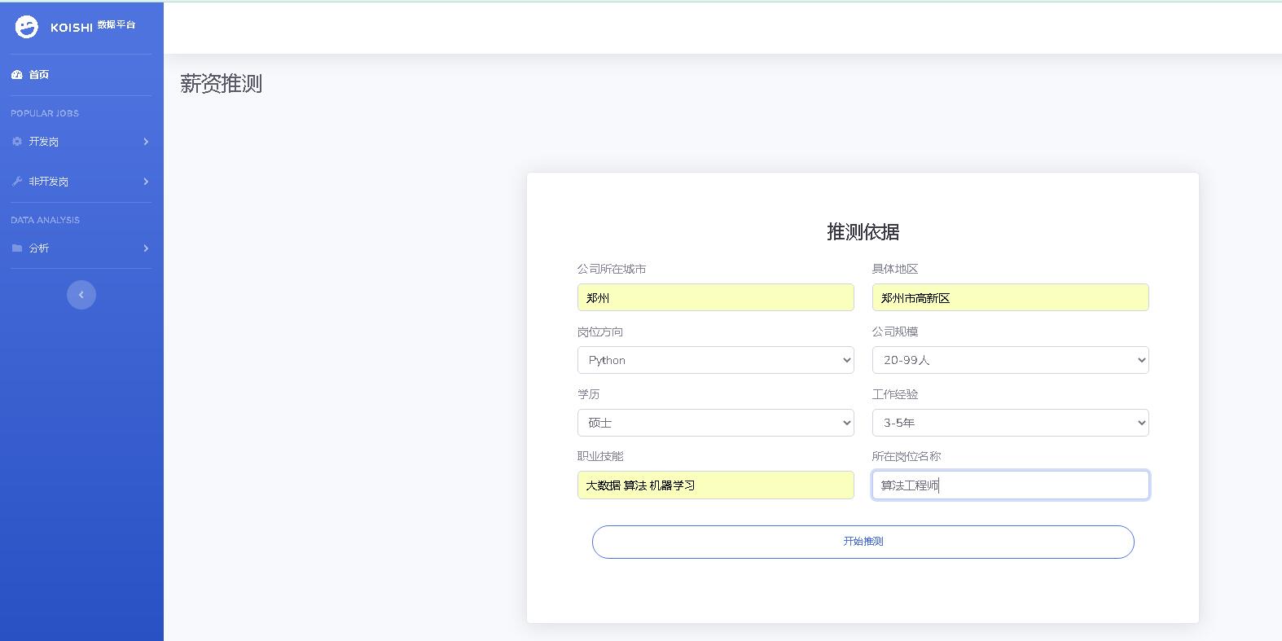Click the DATA ANALYSIS section label
This screenshot has height=641, width=1282.
[x=46, y=220]
